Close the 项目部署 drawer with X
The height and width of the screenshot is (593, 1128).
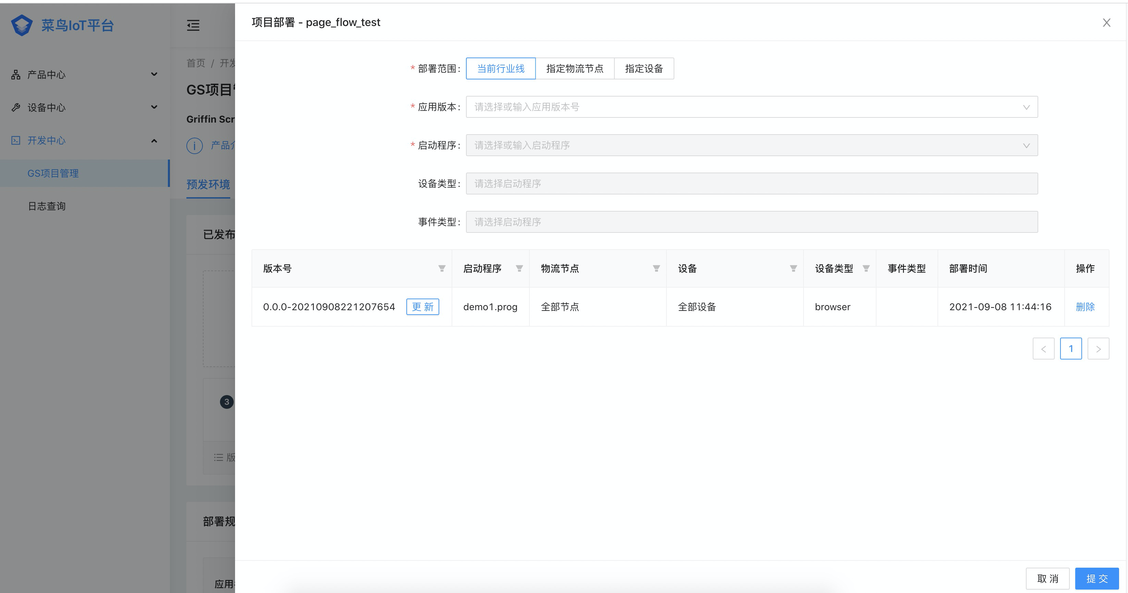pyautogui.click(x=1106, y=23)
